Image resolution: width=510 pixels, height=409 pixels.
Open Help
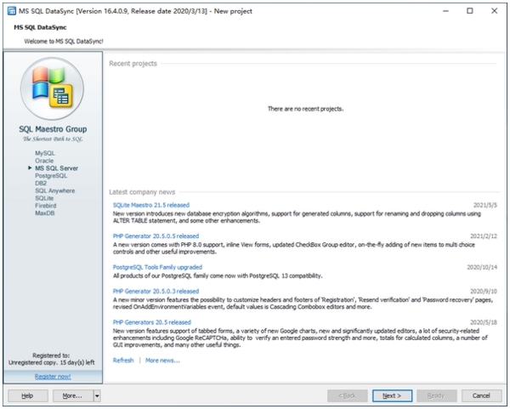(x=28, y=395)
